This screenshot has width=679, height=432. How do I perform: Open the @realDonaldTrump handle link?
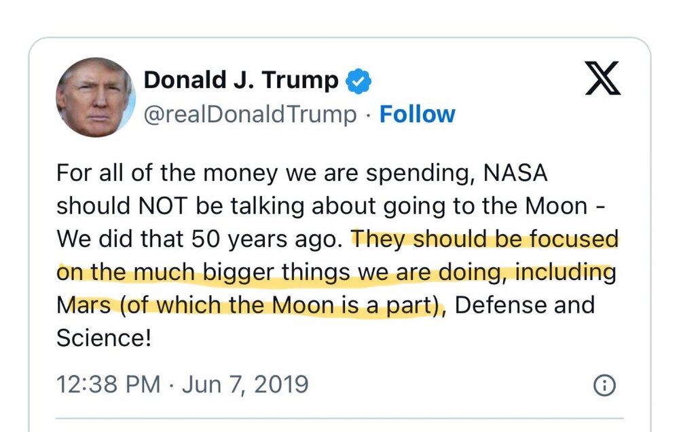point(250,114)
